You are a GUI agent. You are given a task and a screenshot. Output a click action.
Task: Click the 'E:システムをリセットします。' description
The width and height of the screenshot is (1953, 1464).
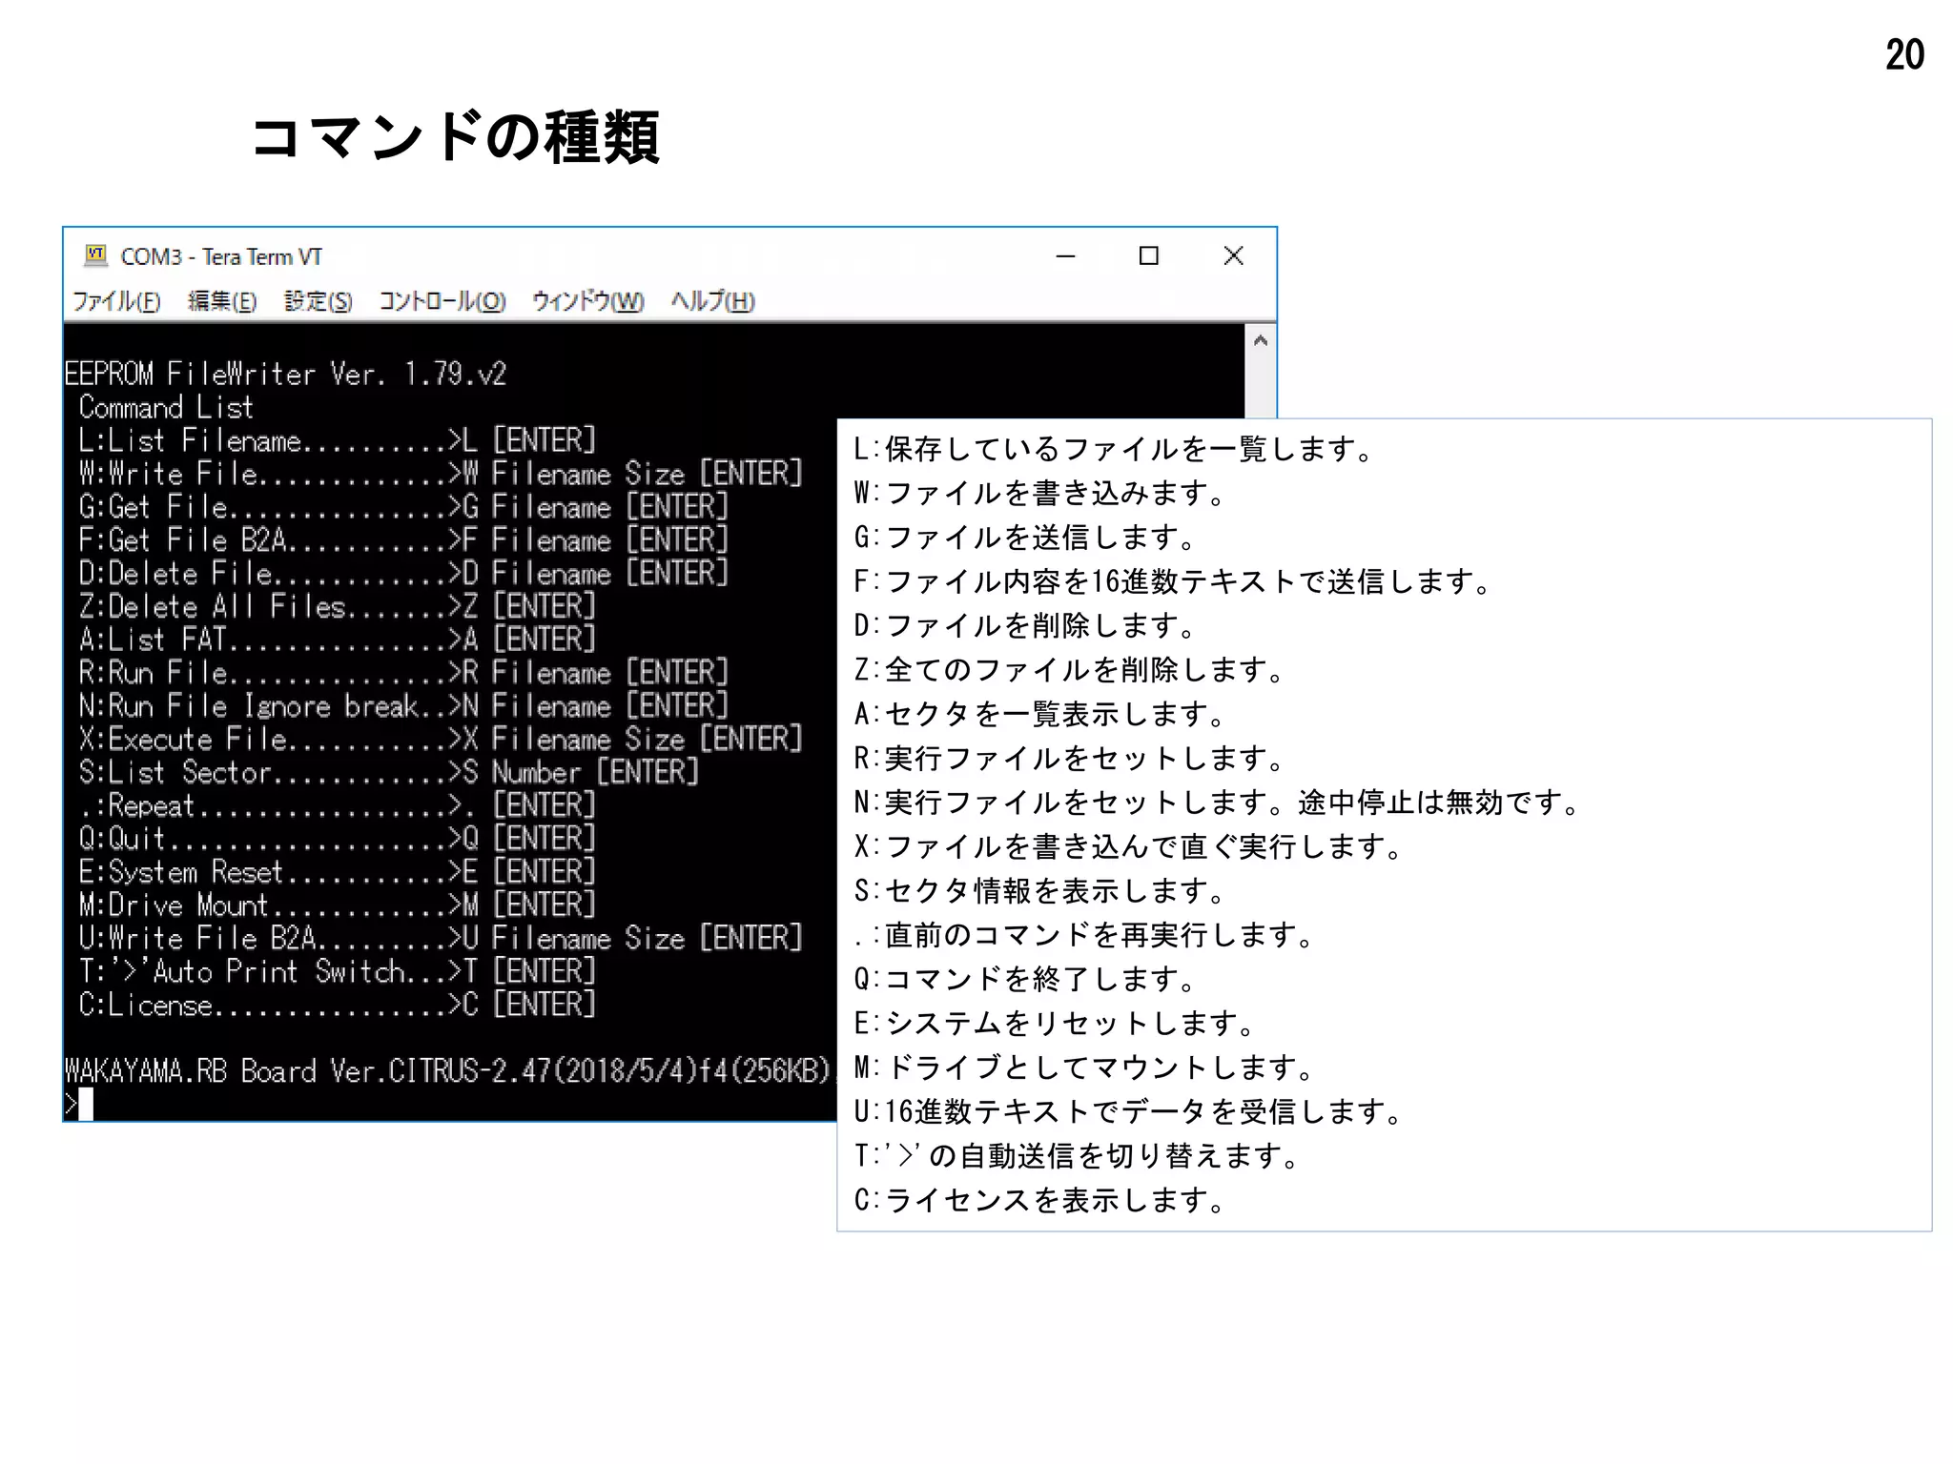point(1055,1024)
